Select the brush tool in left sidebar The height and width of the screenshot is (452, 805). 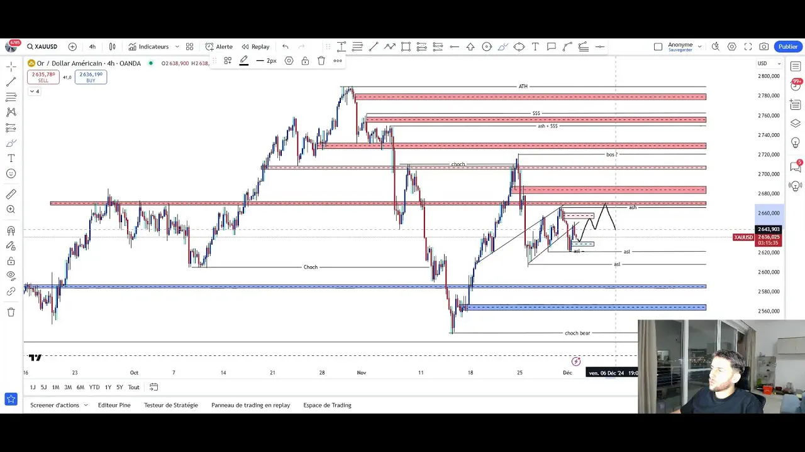(x=11, y=143)
